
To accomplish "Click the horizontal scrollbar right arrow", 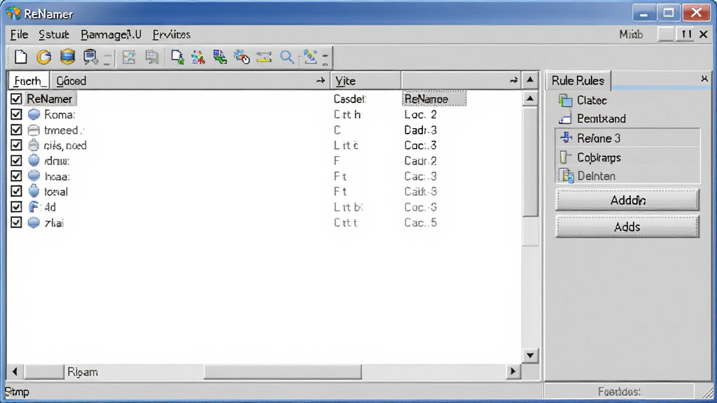I will (x=513, y=372).
